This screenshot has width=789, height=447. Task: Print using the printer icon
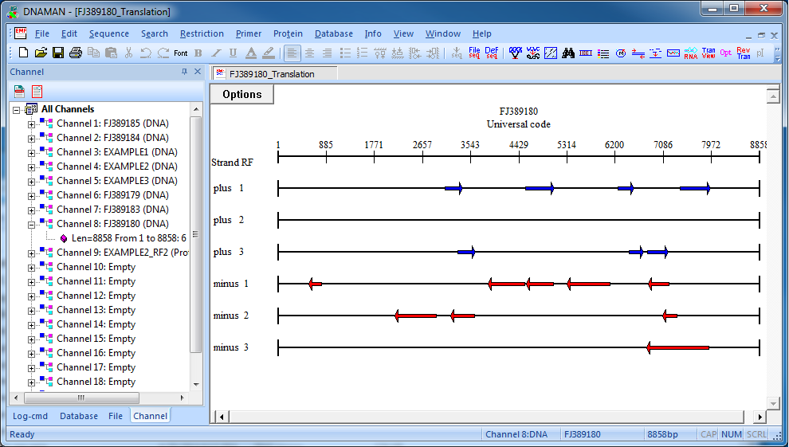(x=76, y=53)
